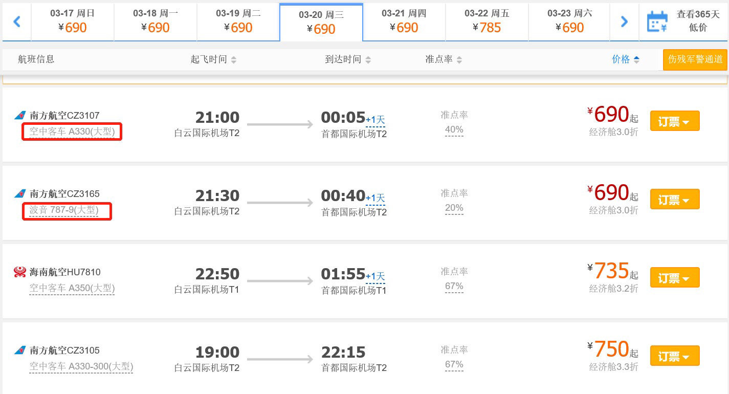The image size is (729, 394).
Task: Expand the 订票 dropdown for flight CZ3105
Action: pos(674,356)
